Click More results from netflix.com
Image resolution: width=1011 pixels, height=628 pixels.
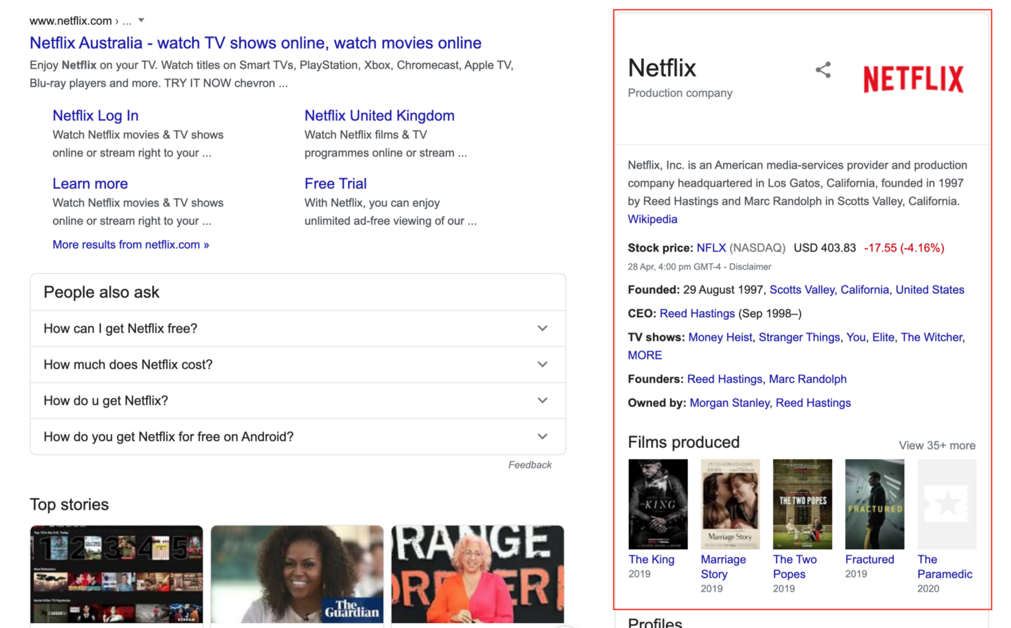coord(131,245)
